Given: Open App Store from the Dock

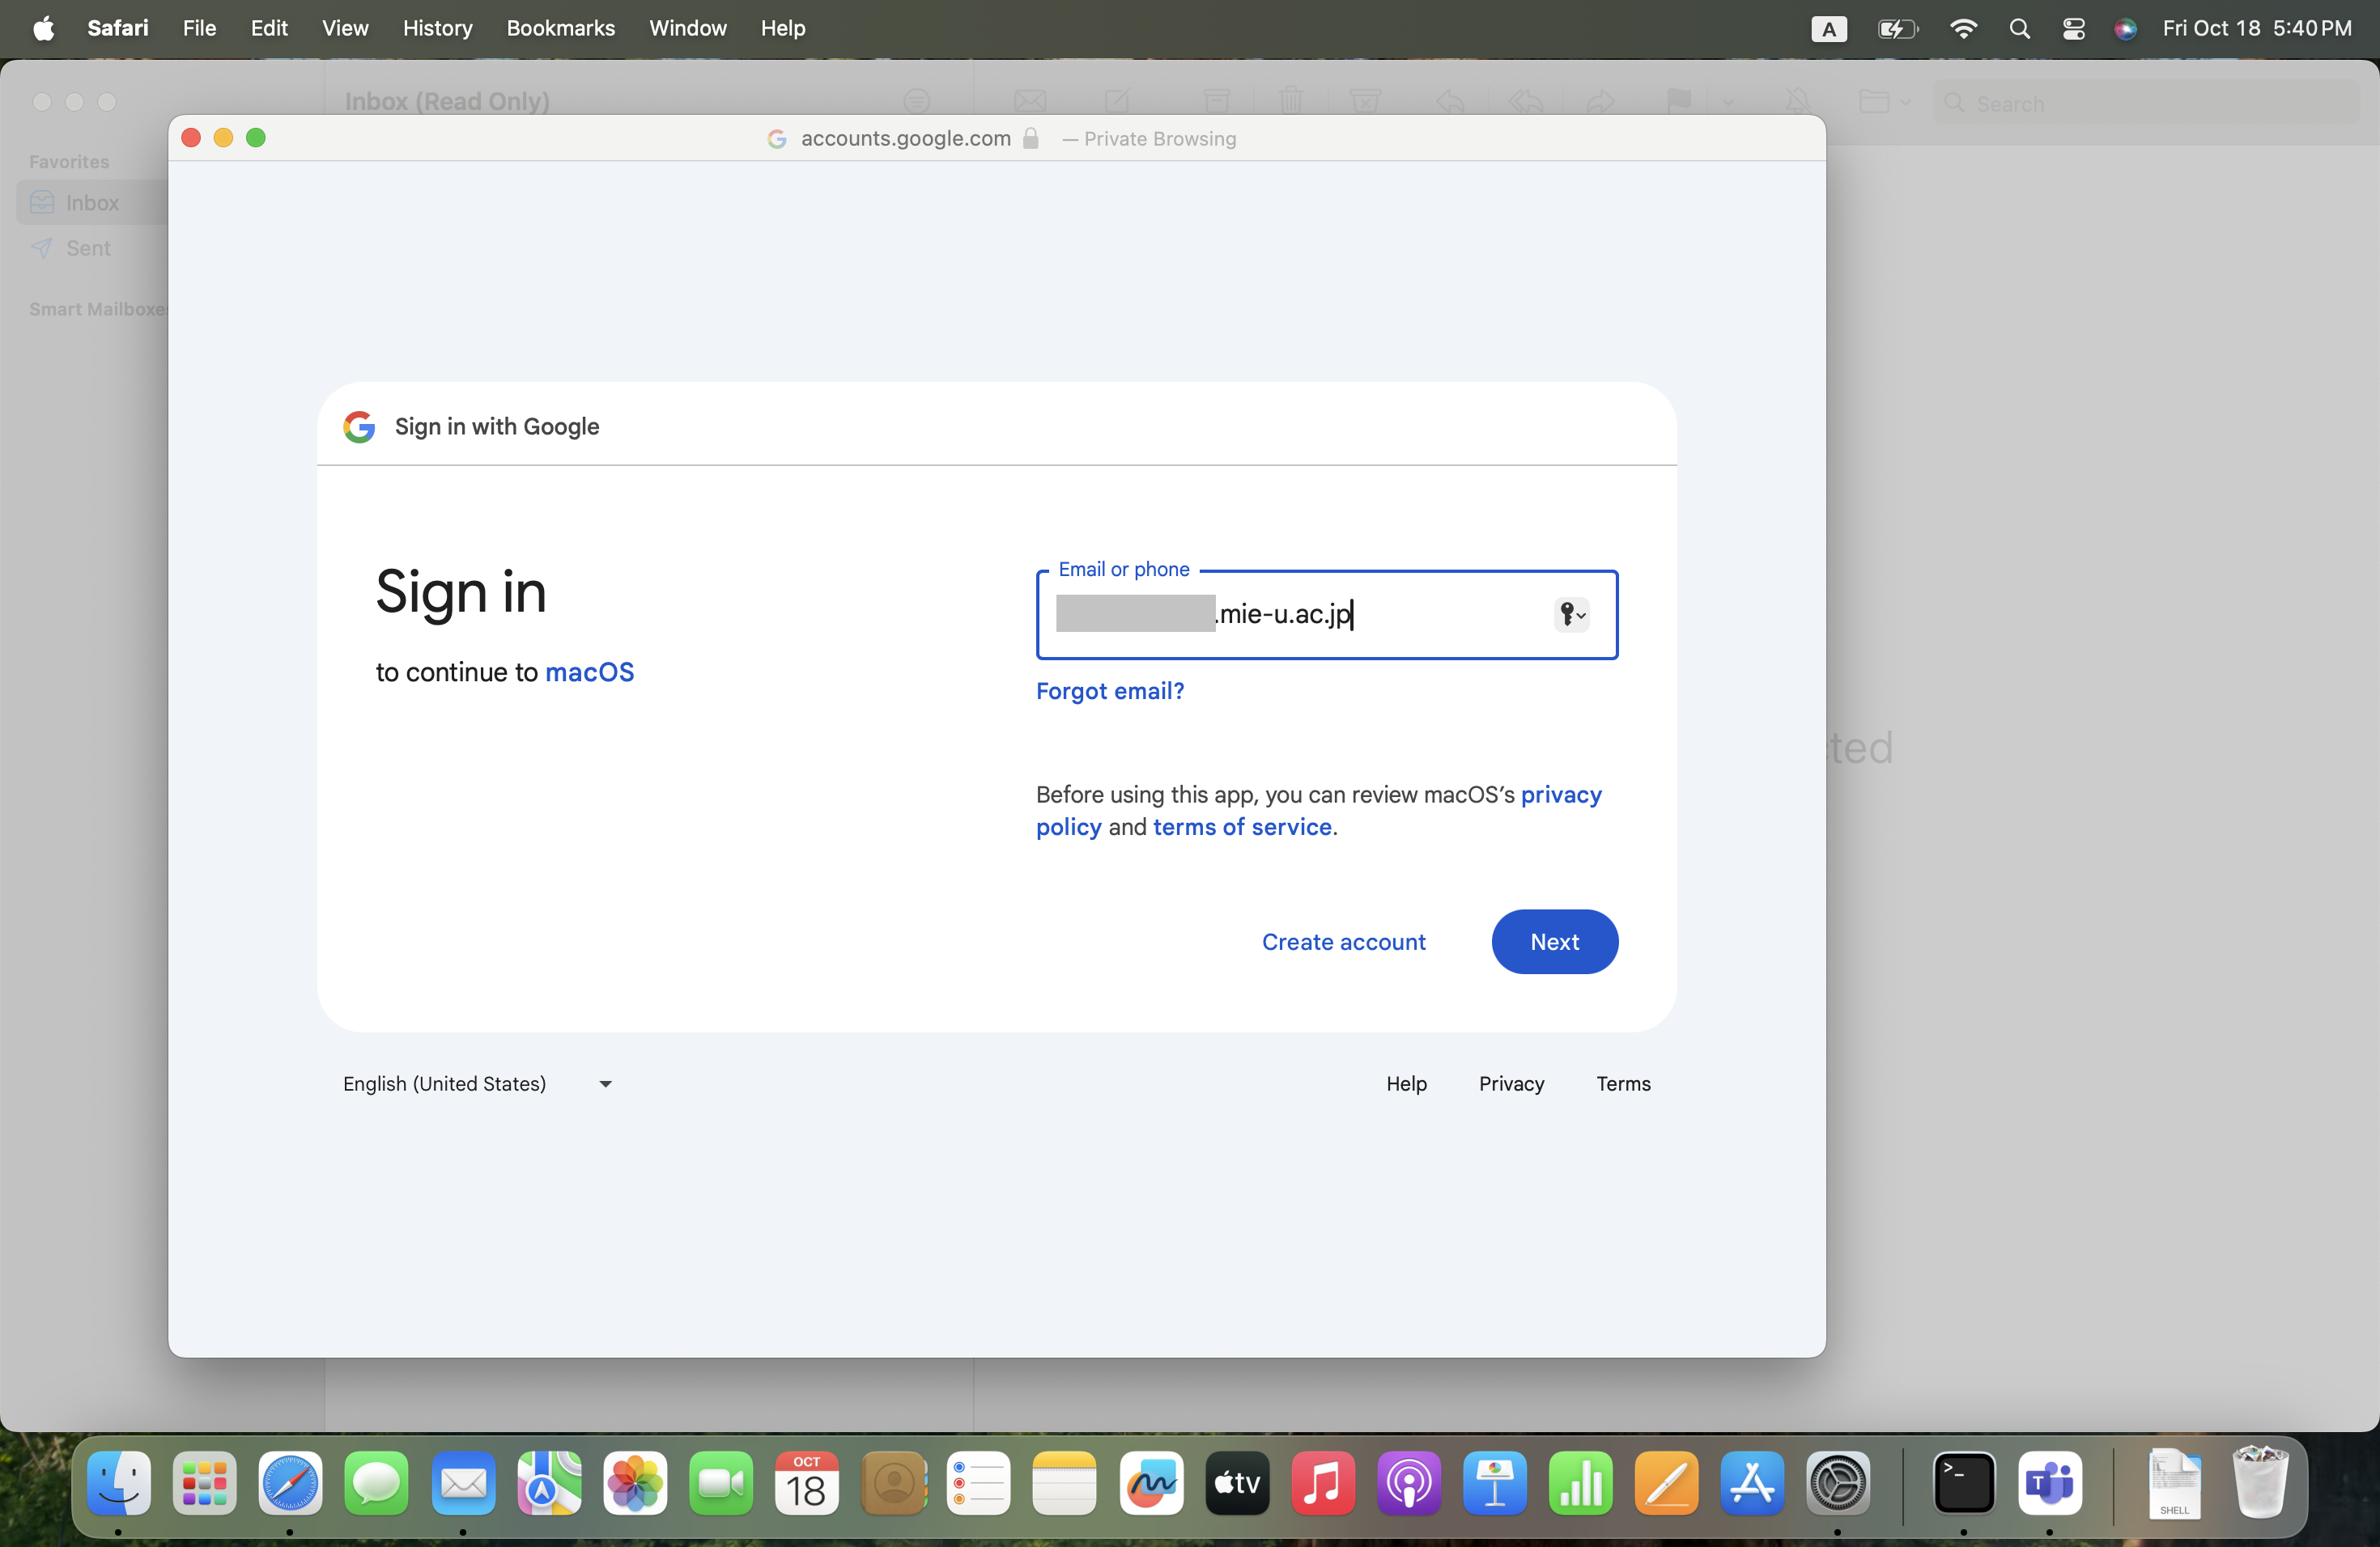Looking at the screenshot, I should 1753,1482.
